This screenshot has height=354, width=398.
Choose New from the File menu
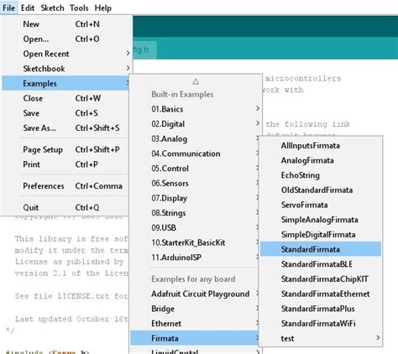click(x=66, y=24)
